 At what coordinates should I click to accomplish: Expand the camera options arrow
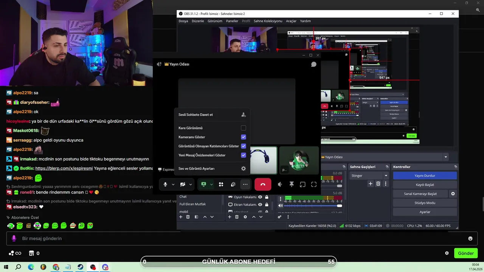pyautogui.click(x=191, y=184)
